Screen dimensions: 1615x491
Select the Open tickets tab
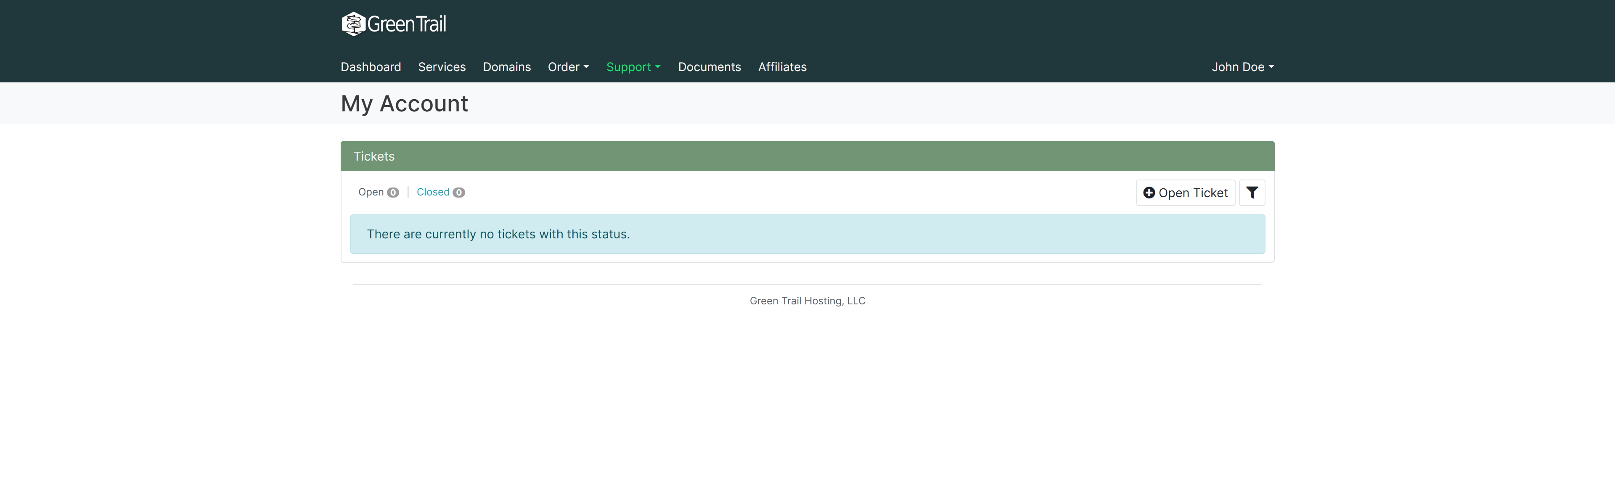pyautogui.click(x=378, y=192)
